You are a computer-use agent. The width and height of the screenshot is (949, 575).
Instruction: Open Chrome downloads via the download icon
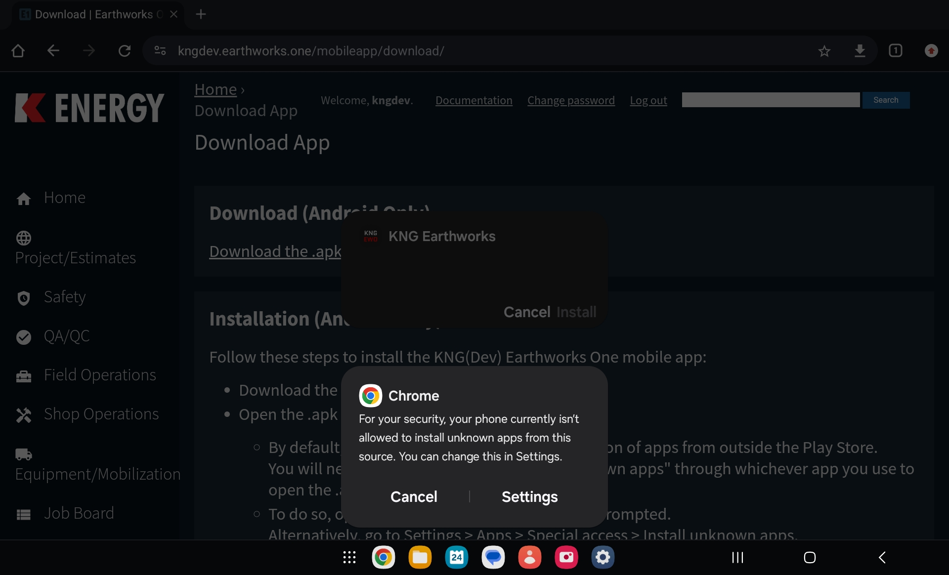[860, 51]
